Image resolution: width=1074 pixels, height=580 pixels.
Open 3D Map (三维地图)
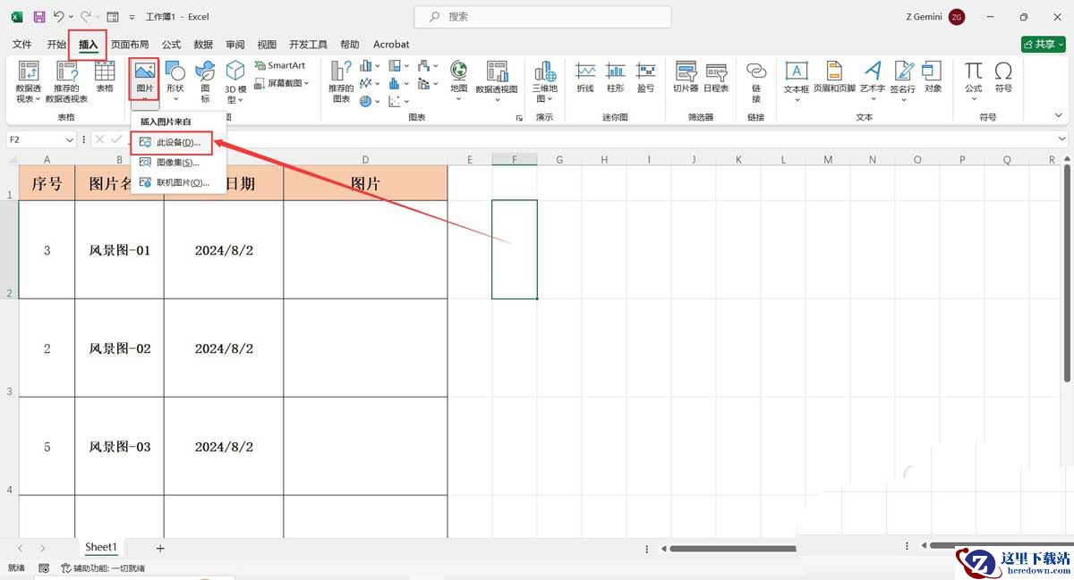[544, 82]
